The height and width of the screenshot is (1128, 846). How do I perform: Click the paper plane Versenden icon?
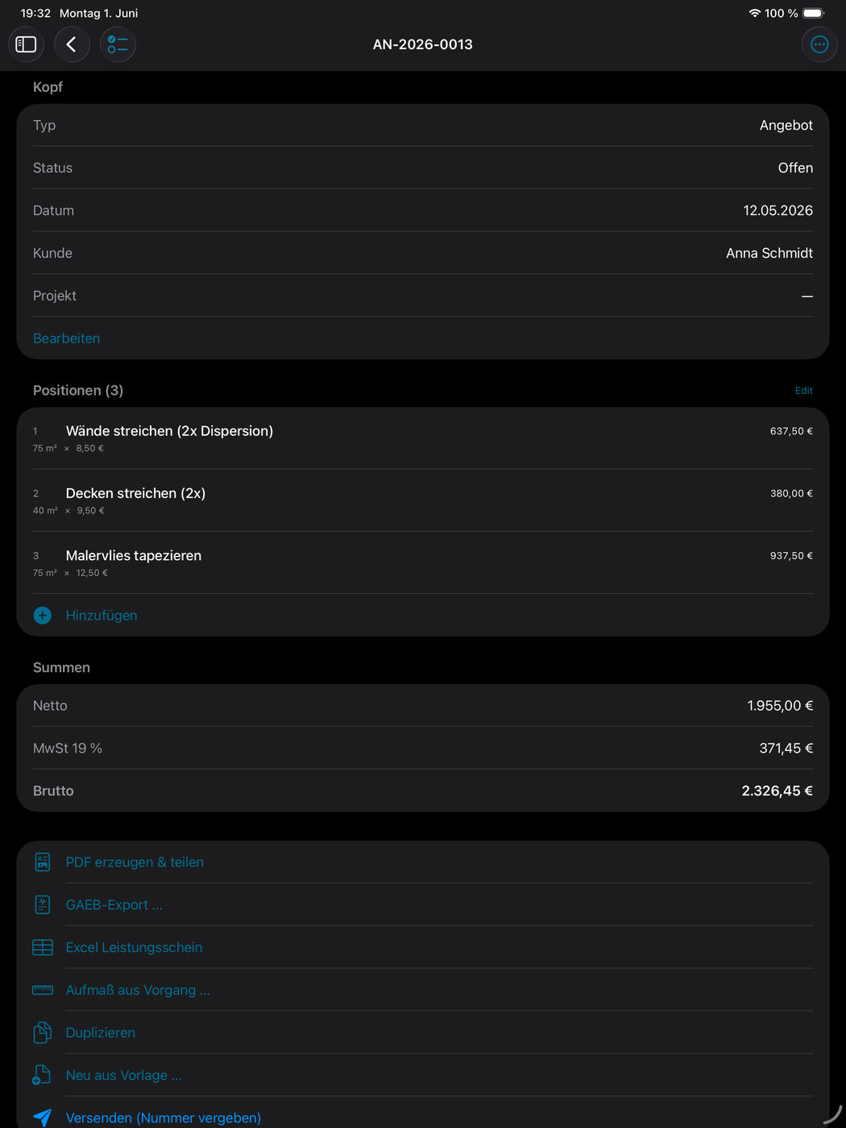43,1118
